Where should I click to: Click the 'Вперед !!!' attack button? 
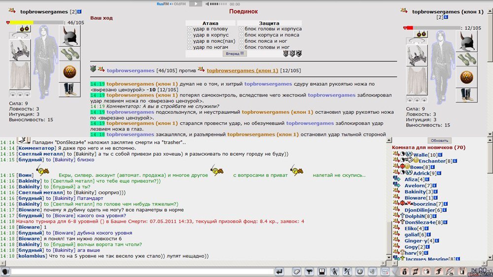[x=235, y=53]
